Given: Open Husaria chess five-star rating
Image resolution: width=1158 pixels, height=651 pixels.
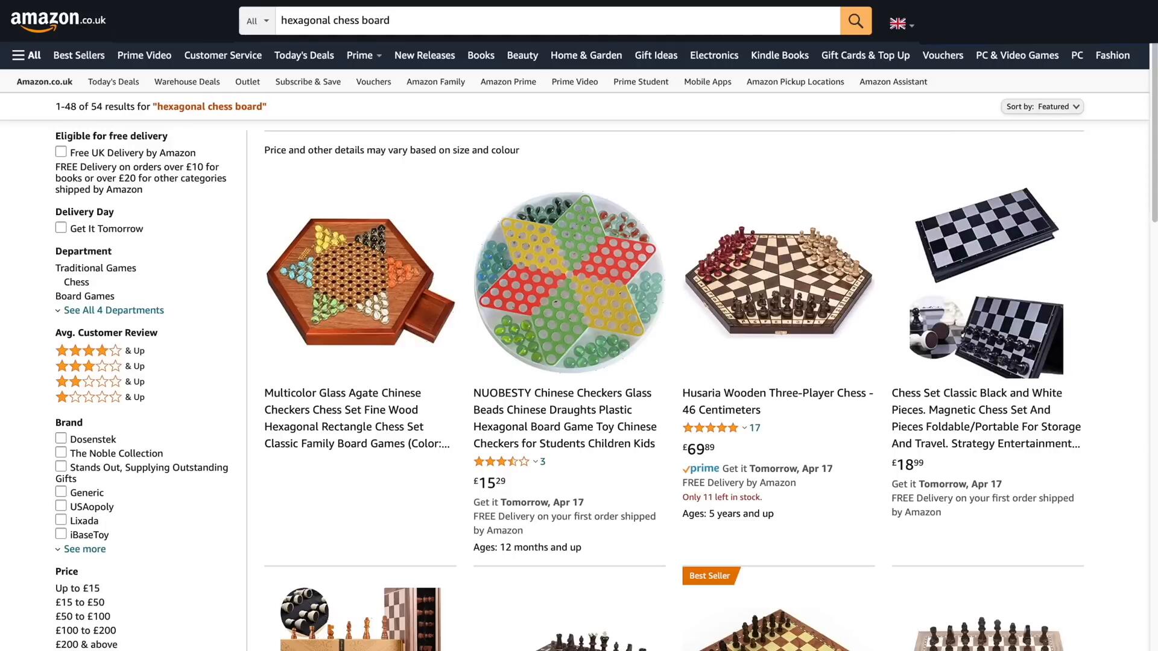Looking at the screenshot, I should (x=710, y=428).
